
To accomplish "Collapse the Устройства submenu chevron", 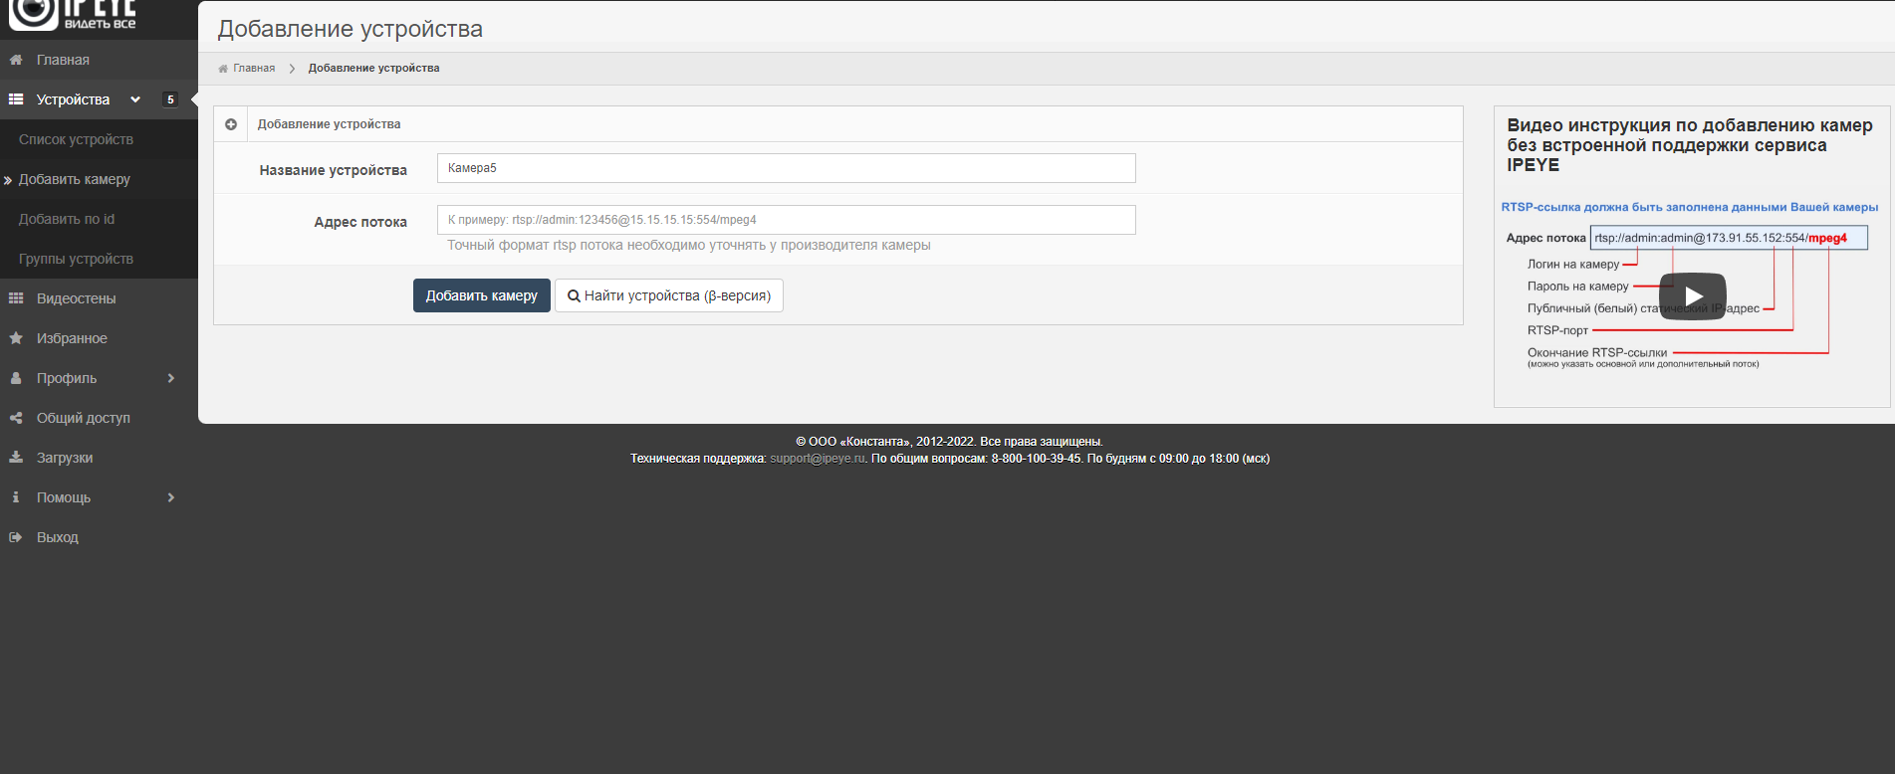I will click(x=135, y=99).
